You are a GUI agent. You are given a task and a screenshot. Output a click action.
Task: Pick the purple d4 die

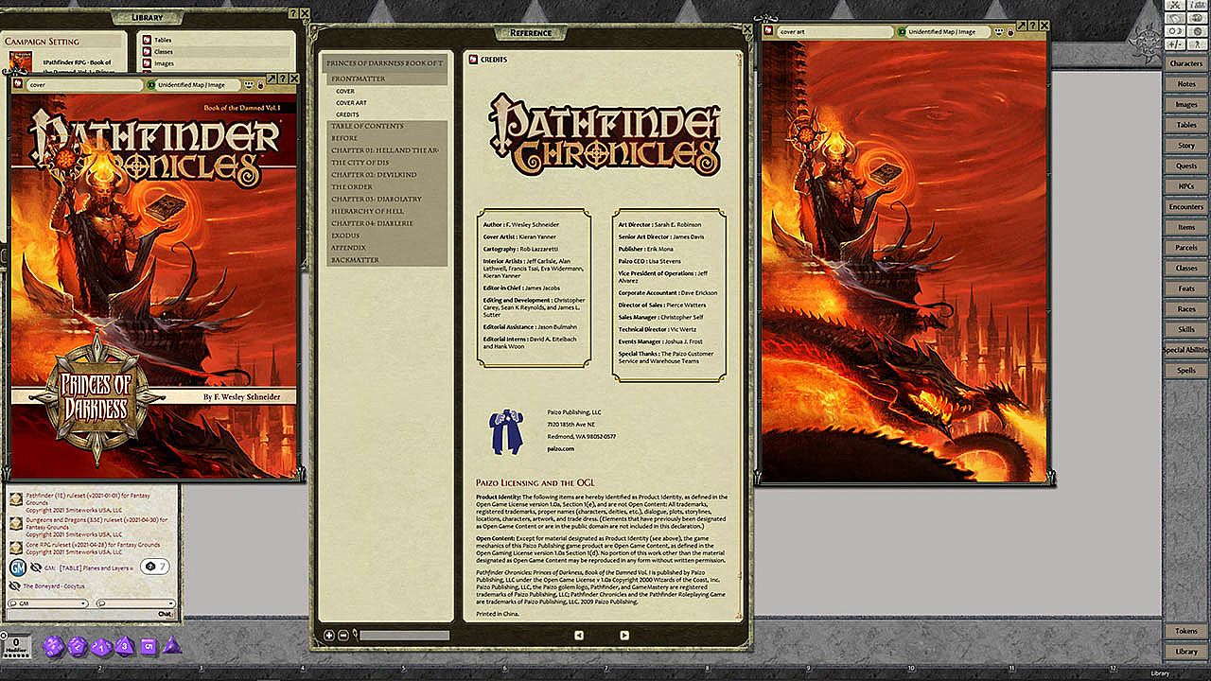(172, 645)
